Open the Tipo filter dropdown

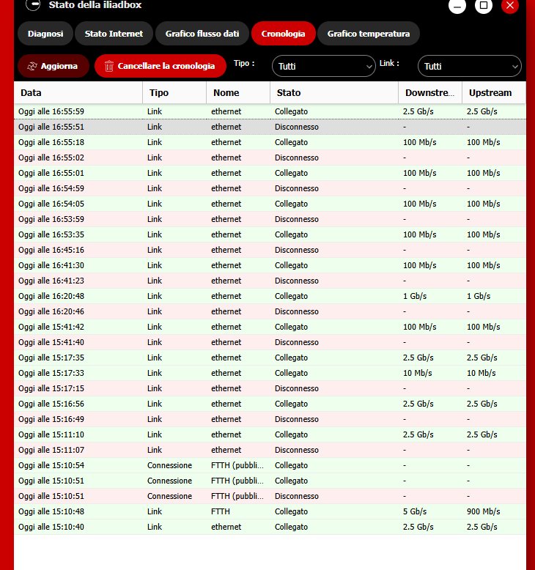[323, 66]
